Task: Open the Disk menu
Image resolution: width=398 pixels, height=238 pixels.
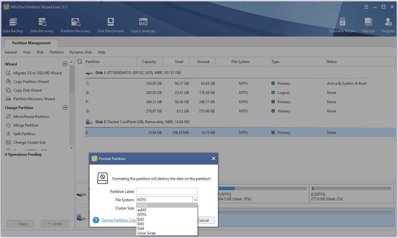Action: [40, 52]
